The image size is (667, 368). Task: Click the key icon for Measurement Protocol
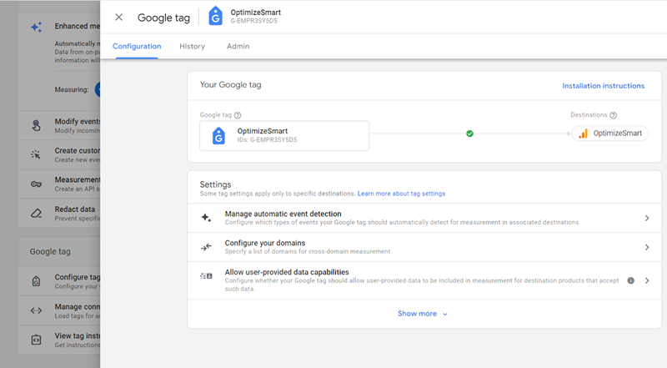pyautogui.click(x=36, y=184)
